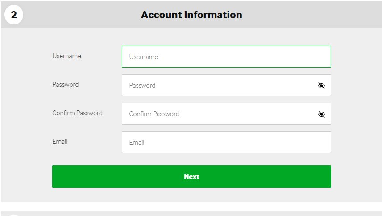Image resolution: width=382 pixels, height=216 pixels.
Task: Click the Email placeholder text inside the field
Action: [137, 143]
